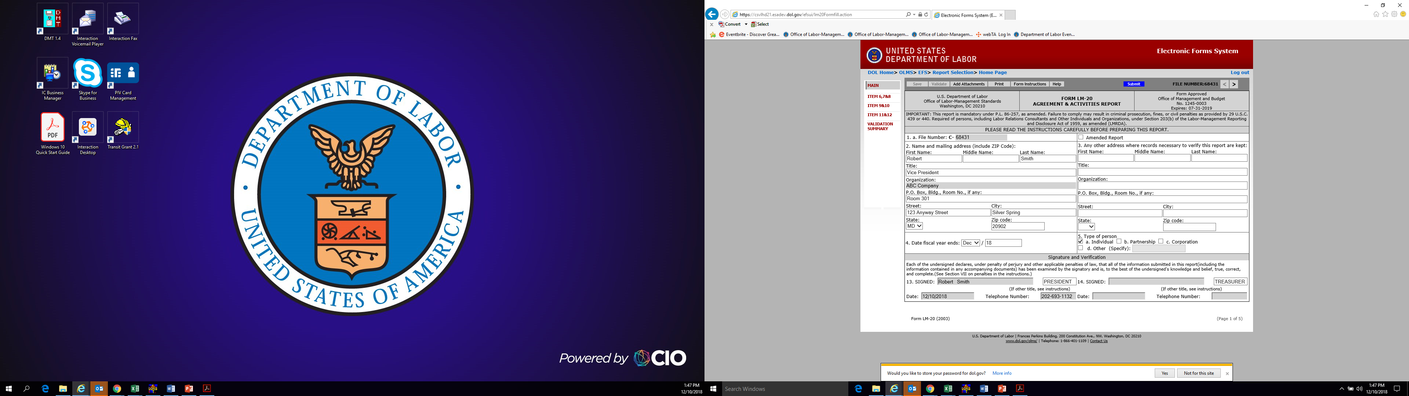Image resolution: width=1409 pixels, height=396 pixels.
Task: Open Windows 10 Quick Start Guide PDF
Action: point(52,128)
